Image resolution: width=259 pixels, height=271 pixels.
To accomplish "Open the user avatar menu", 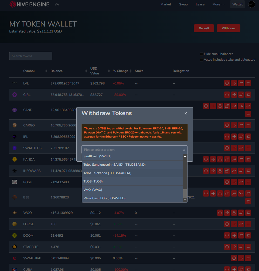I will 252,4.
